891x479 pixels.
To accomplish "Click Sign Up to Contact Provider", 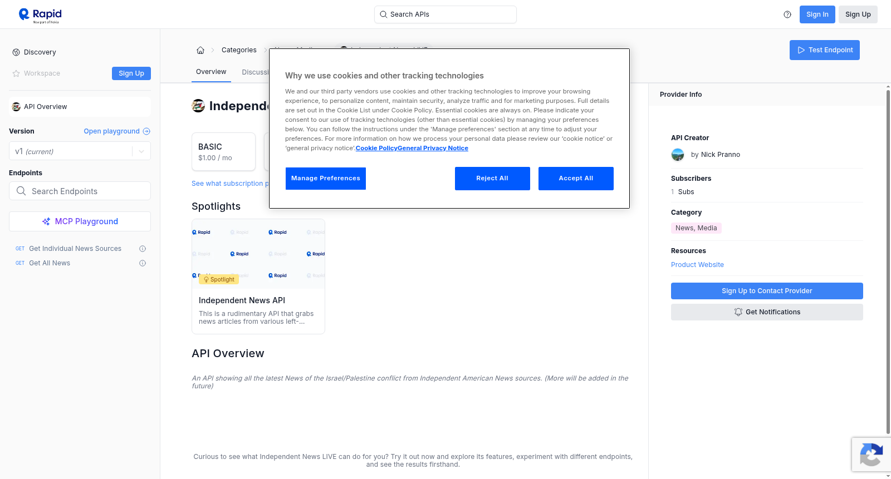I will 767,291.
